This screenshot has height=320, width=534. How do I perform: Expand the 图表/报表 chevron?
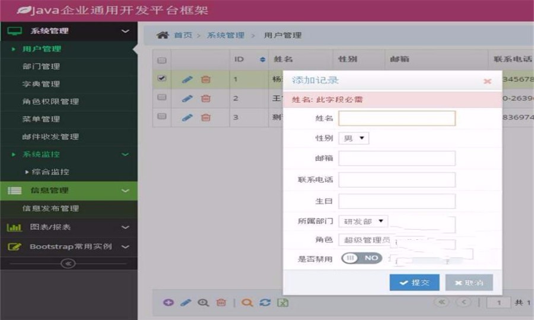125,227
